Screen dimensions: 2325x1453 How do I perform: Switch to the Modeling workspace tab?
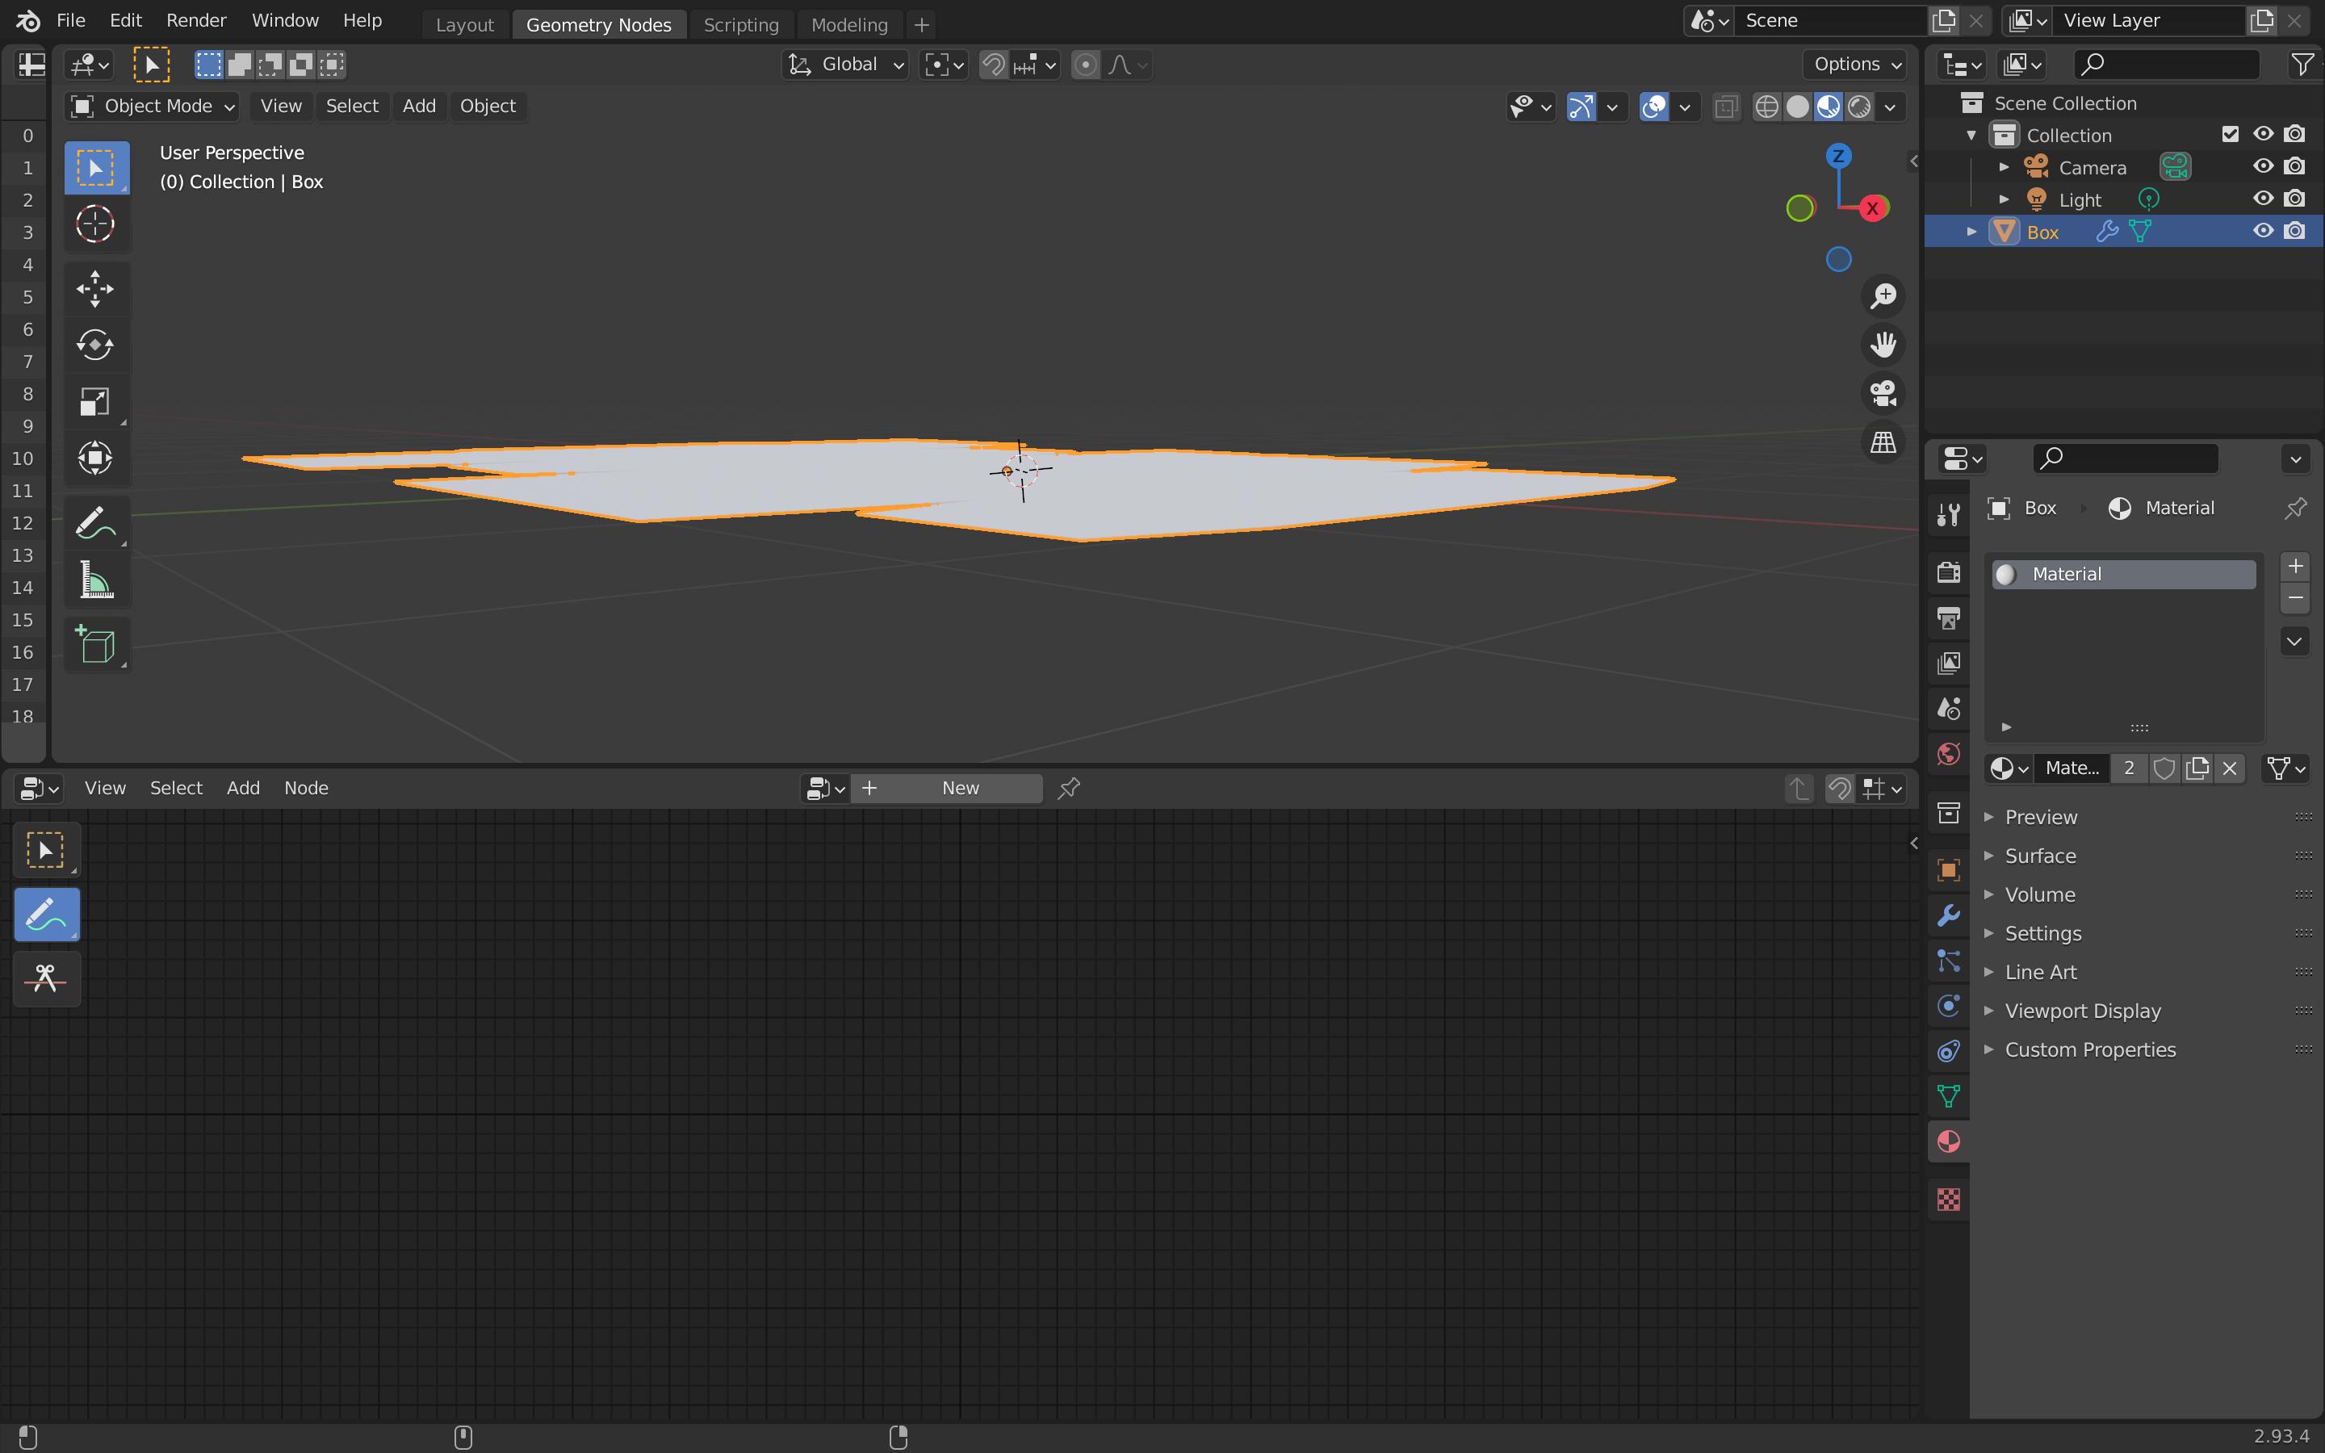[849, 25]
